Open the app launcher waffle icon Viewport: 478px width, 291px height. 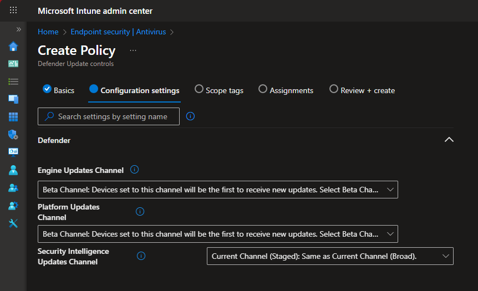click(13, 11)
